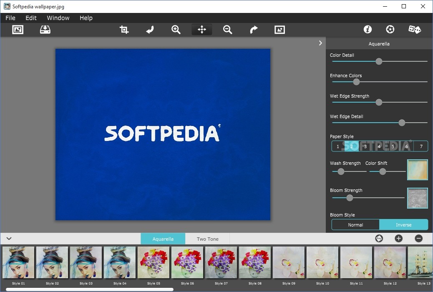Show the original image preview icon
Screen dimensions: 433x292
point(279,30)
